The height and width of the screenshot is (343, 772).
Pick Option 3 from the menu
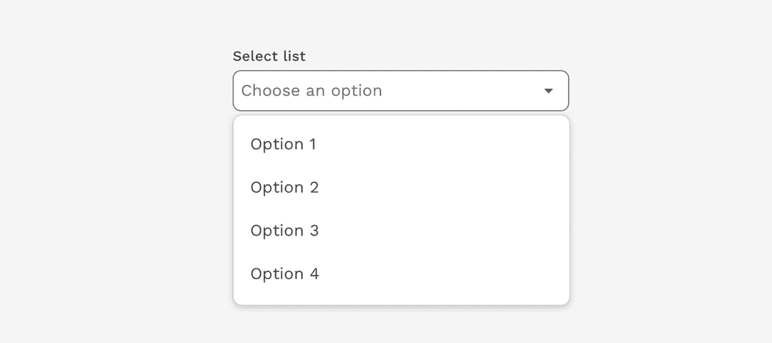pyautogui.click(x=285, y=230)
